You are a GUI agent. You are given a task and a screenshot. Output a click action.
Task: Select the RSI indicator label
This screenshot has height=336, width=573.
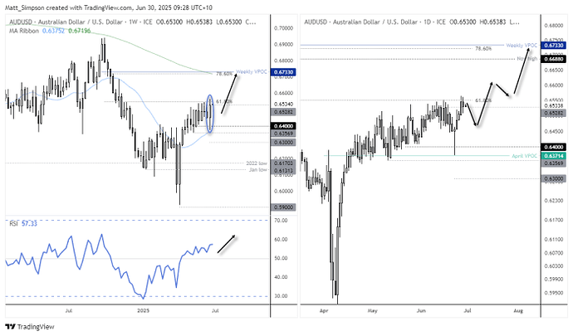tap(13, 223)
